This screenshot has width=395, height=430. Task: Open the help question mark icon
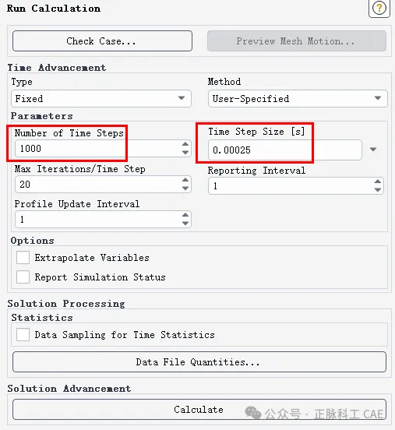[x=379, y=9]
